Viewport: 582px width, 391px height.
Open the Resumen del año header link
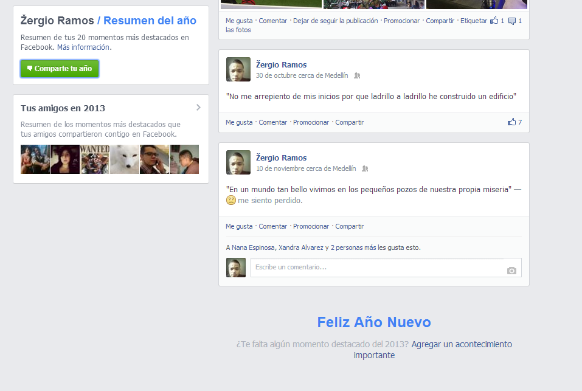[150, 21]
